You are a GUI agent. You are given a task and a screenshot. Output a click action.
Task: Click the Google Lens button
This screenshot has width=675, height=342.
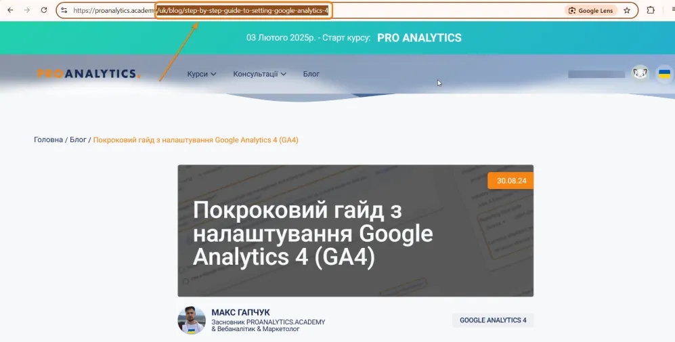tap(590, 10)
